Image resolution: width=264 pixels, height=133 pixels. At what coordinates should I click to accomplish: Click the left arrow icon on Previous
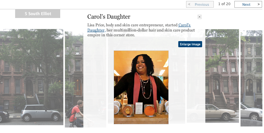pyautogui.click(x=189, y=4)
